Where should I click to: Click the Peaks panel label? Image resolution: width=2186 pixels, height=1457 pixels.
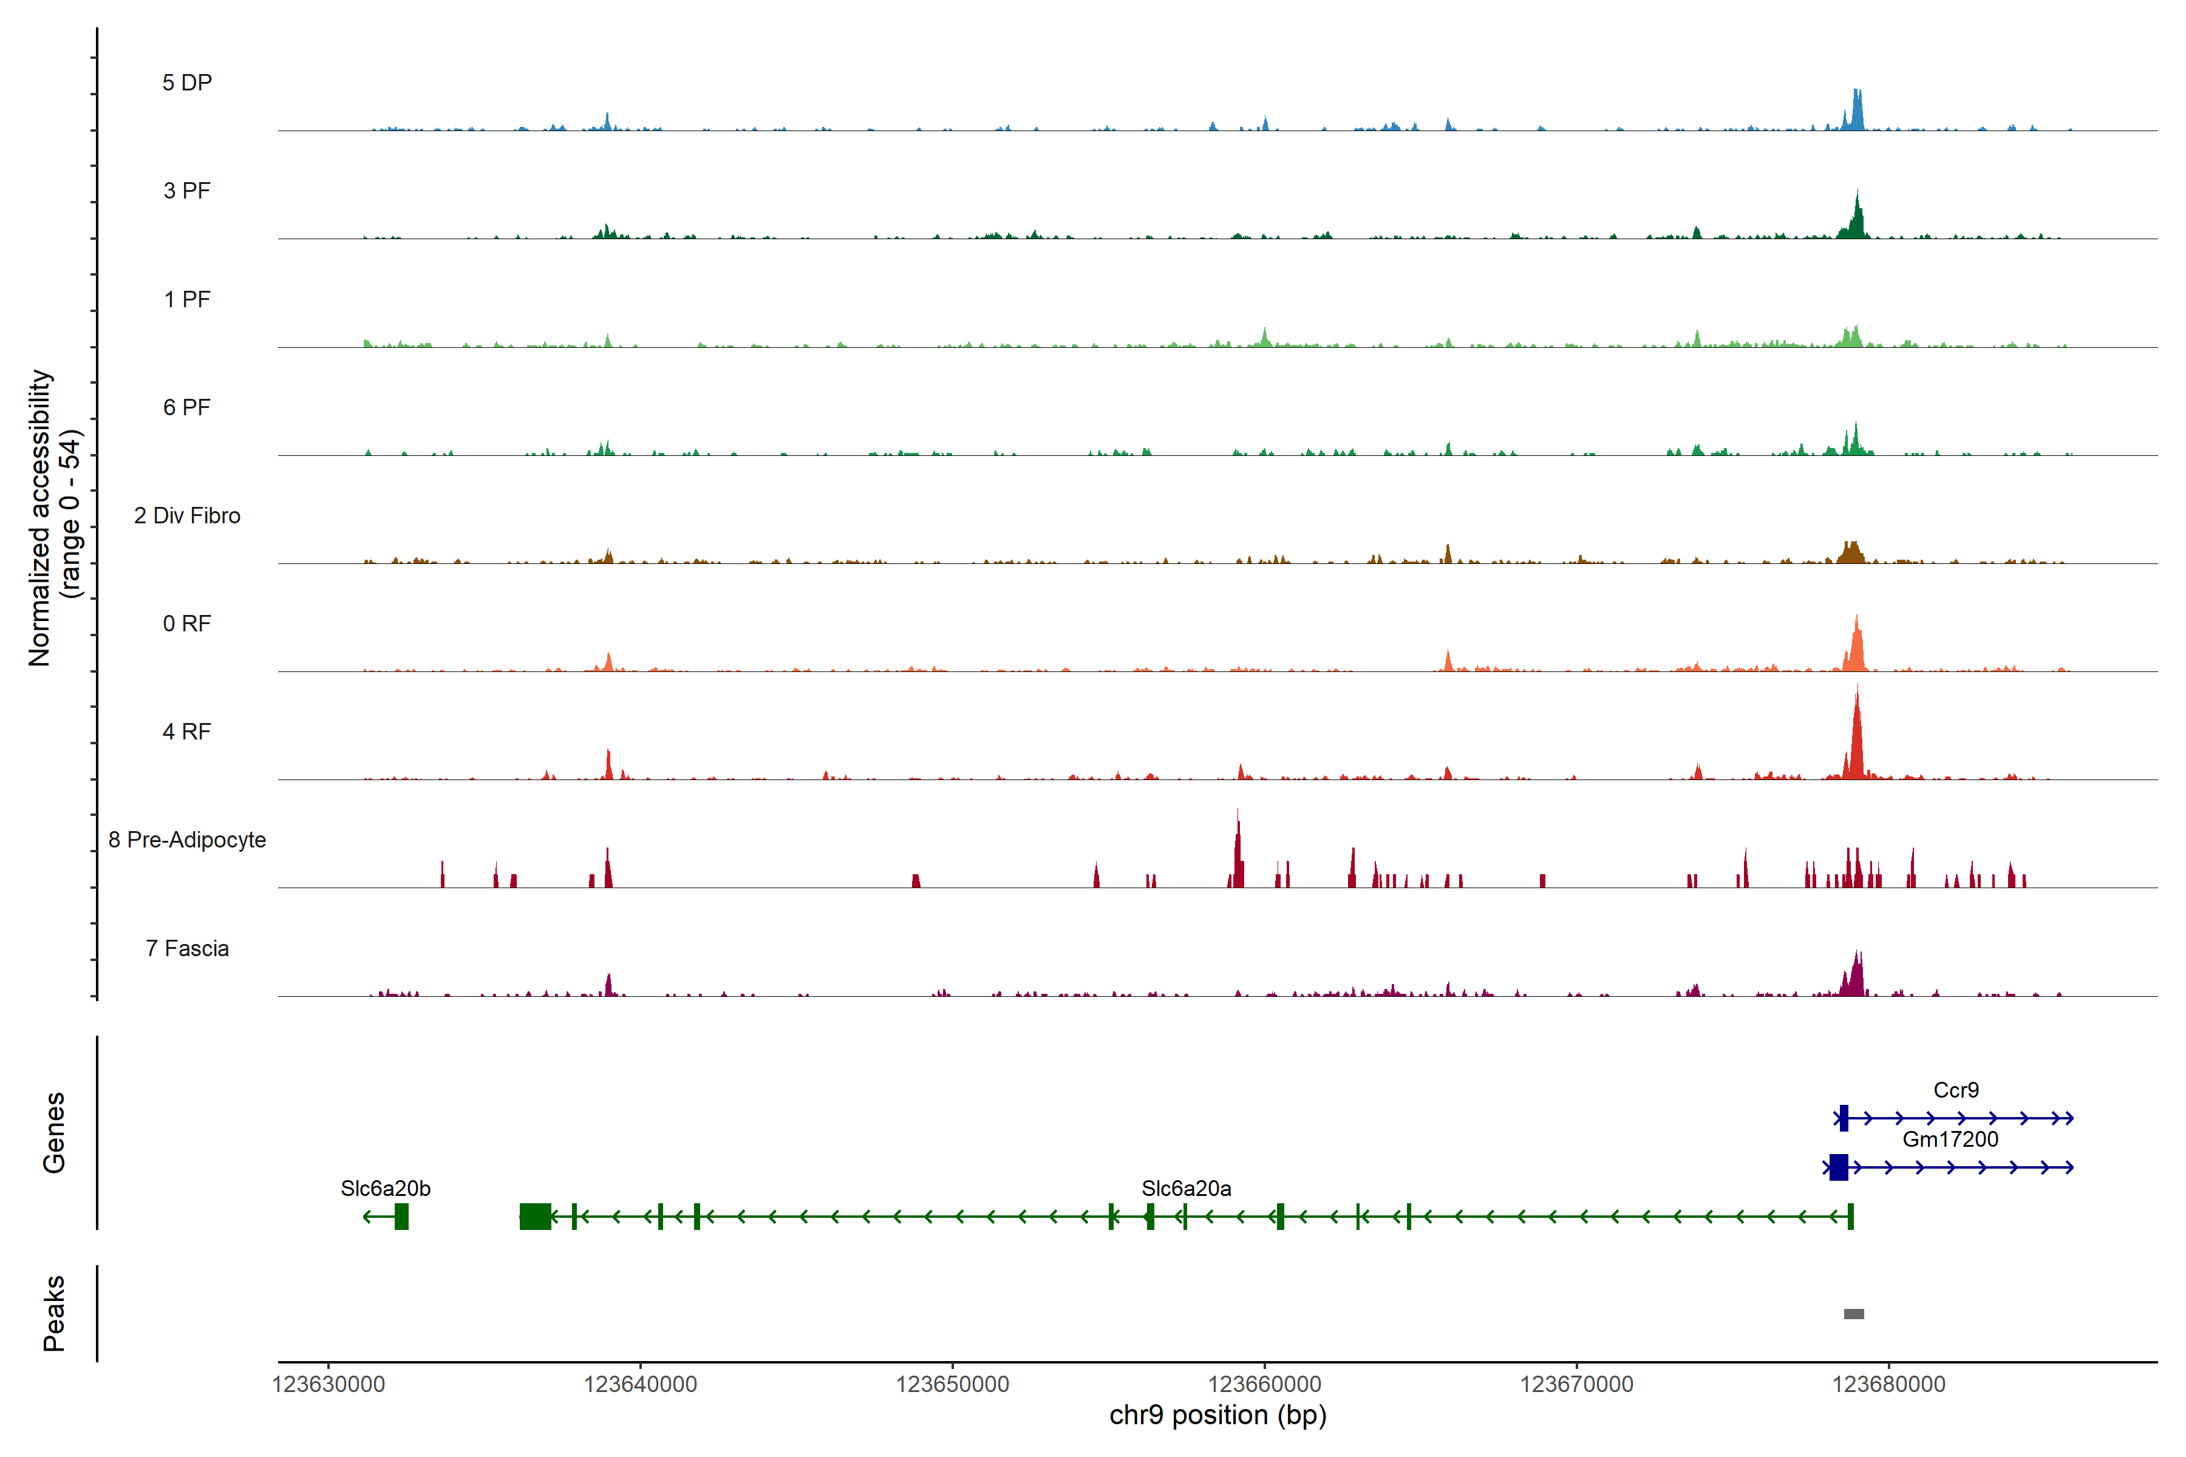pos(54,1313)
